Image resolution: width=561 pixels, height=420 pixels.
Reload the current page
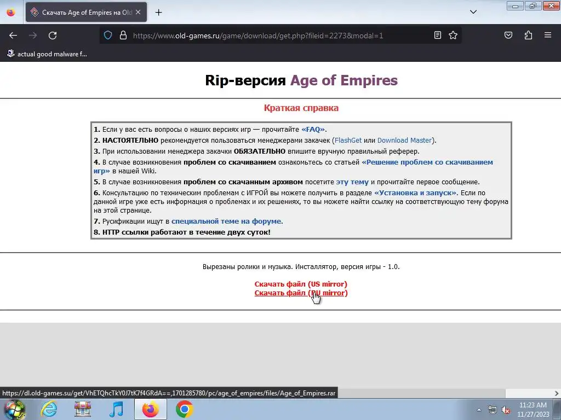(x=53, y=36)
